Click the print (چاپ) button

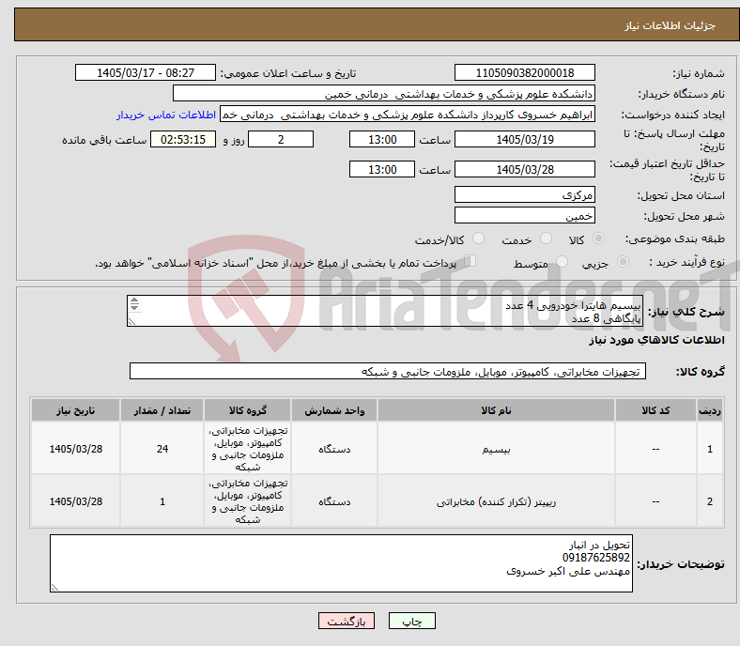412,621
